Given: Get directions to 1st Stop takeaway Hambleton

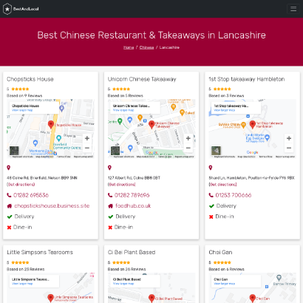Looking at the screenshot, I should point(222,184).
